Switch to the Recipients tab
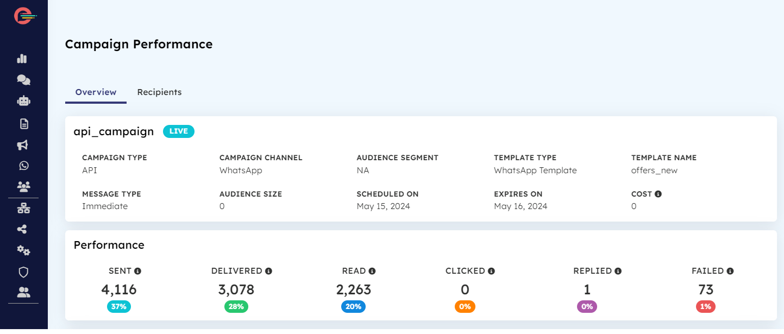This screenshot has width=784, height=334. (159, 92)
